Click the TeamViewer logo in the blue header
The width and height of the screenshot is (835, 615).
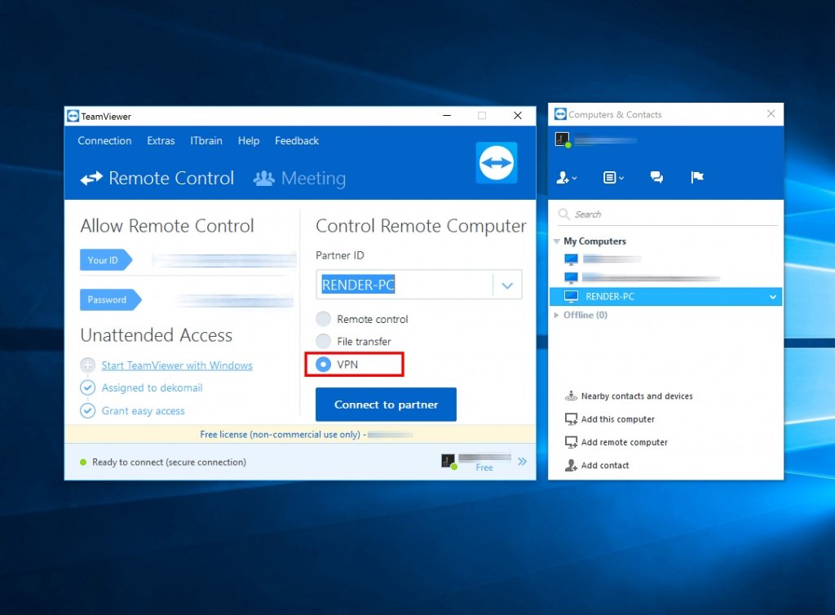[497, 162]
